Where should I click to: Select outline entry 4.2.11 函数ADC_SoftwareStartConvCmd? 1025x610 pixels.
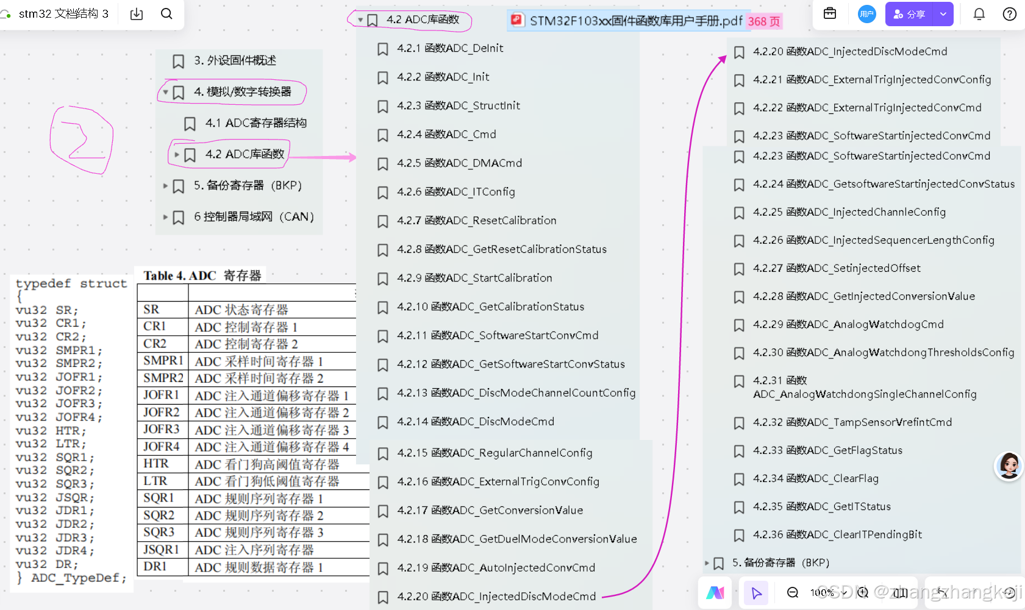(x=498, y=335)
